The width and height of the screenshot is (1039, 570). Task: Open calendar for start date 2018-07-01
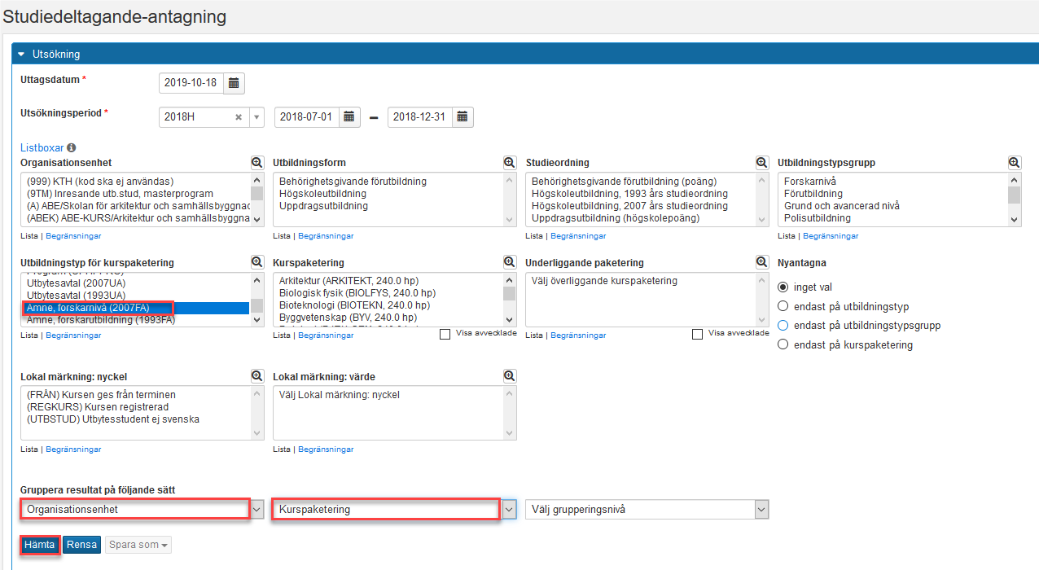click(x=349, y=117)
